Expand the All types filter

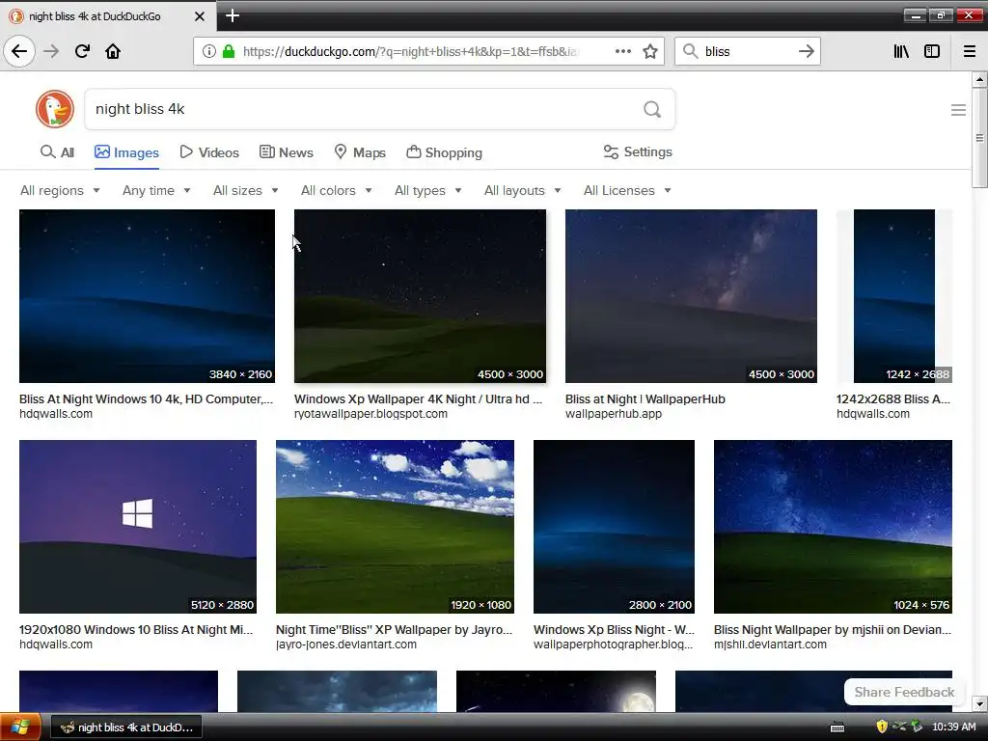[427, 190]
